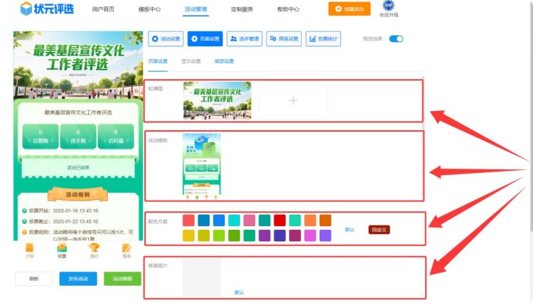Open the VIP 会员升级 badge

coord(388,8)
